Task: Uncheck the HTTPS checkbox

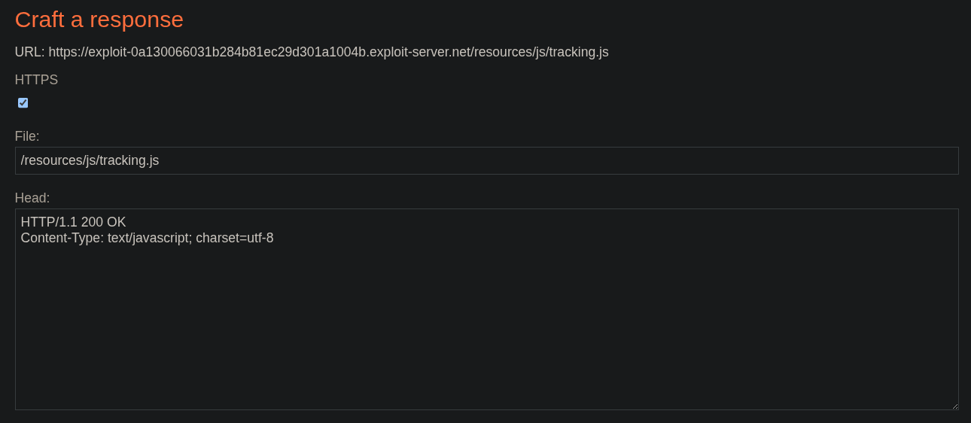Action: (23, 103)
